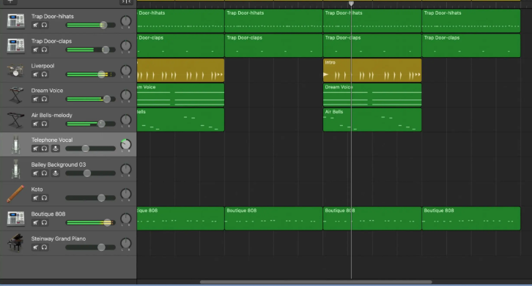The width and height of the screenshot is (532, 286).
Task: Click the Steinway Grand Piano pan knob
Action: click(x=126, y=244)
